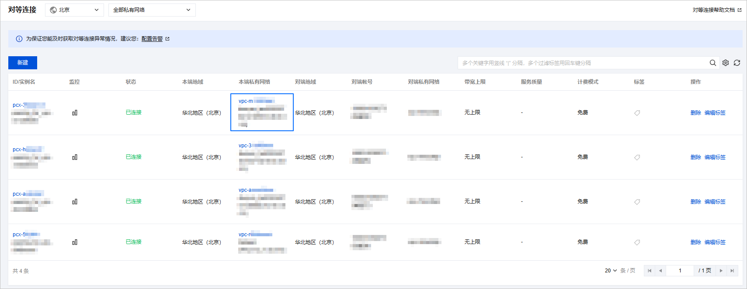Open monitoring chart for the pcx-5 connection
747x289 pixels.
[75, 242]
